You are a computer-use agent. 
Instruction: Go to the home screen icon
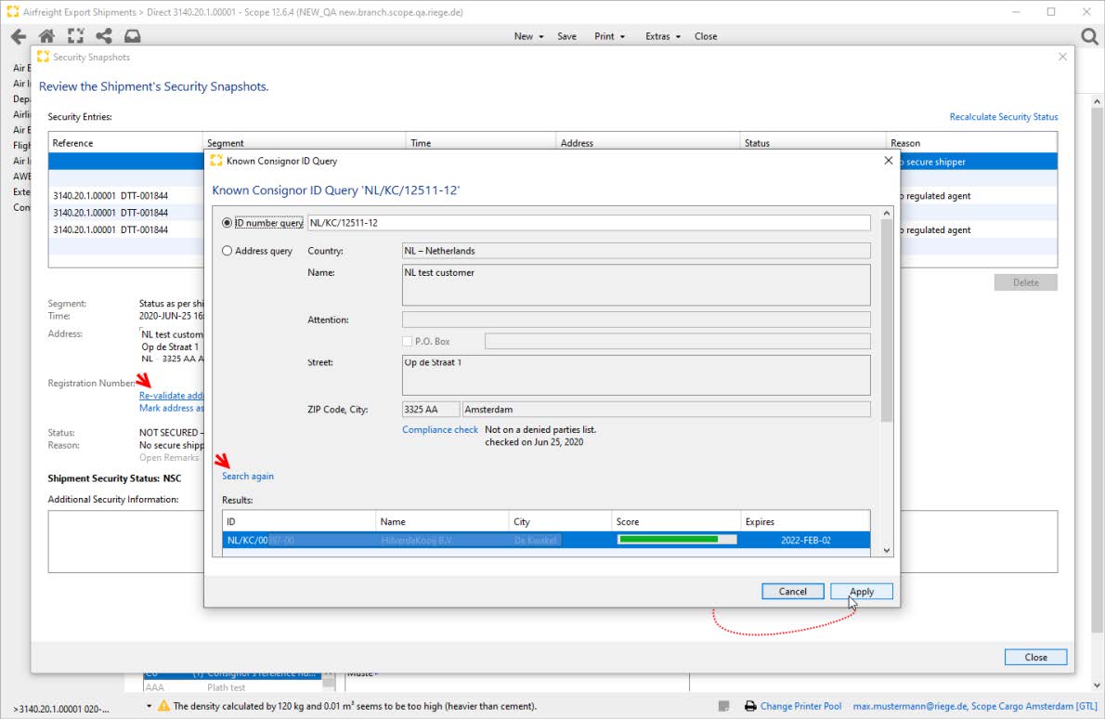point(46,36)
